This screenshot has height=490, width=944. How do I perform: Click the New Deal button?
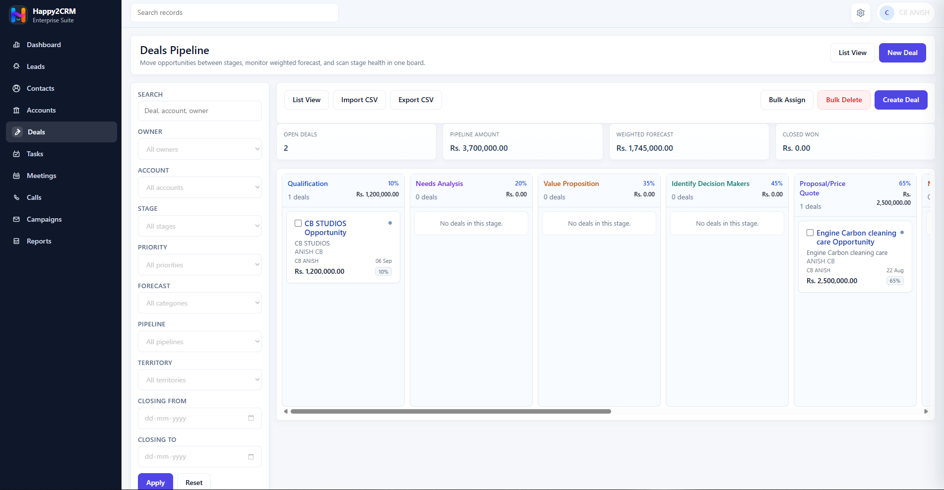click(902, 53)
